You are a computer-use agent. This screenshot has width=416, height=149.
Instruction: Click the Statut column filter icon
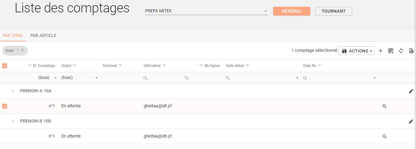tap(75, 66)
